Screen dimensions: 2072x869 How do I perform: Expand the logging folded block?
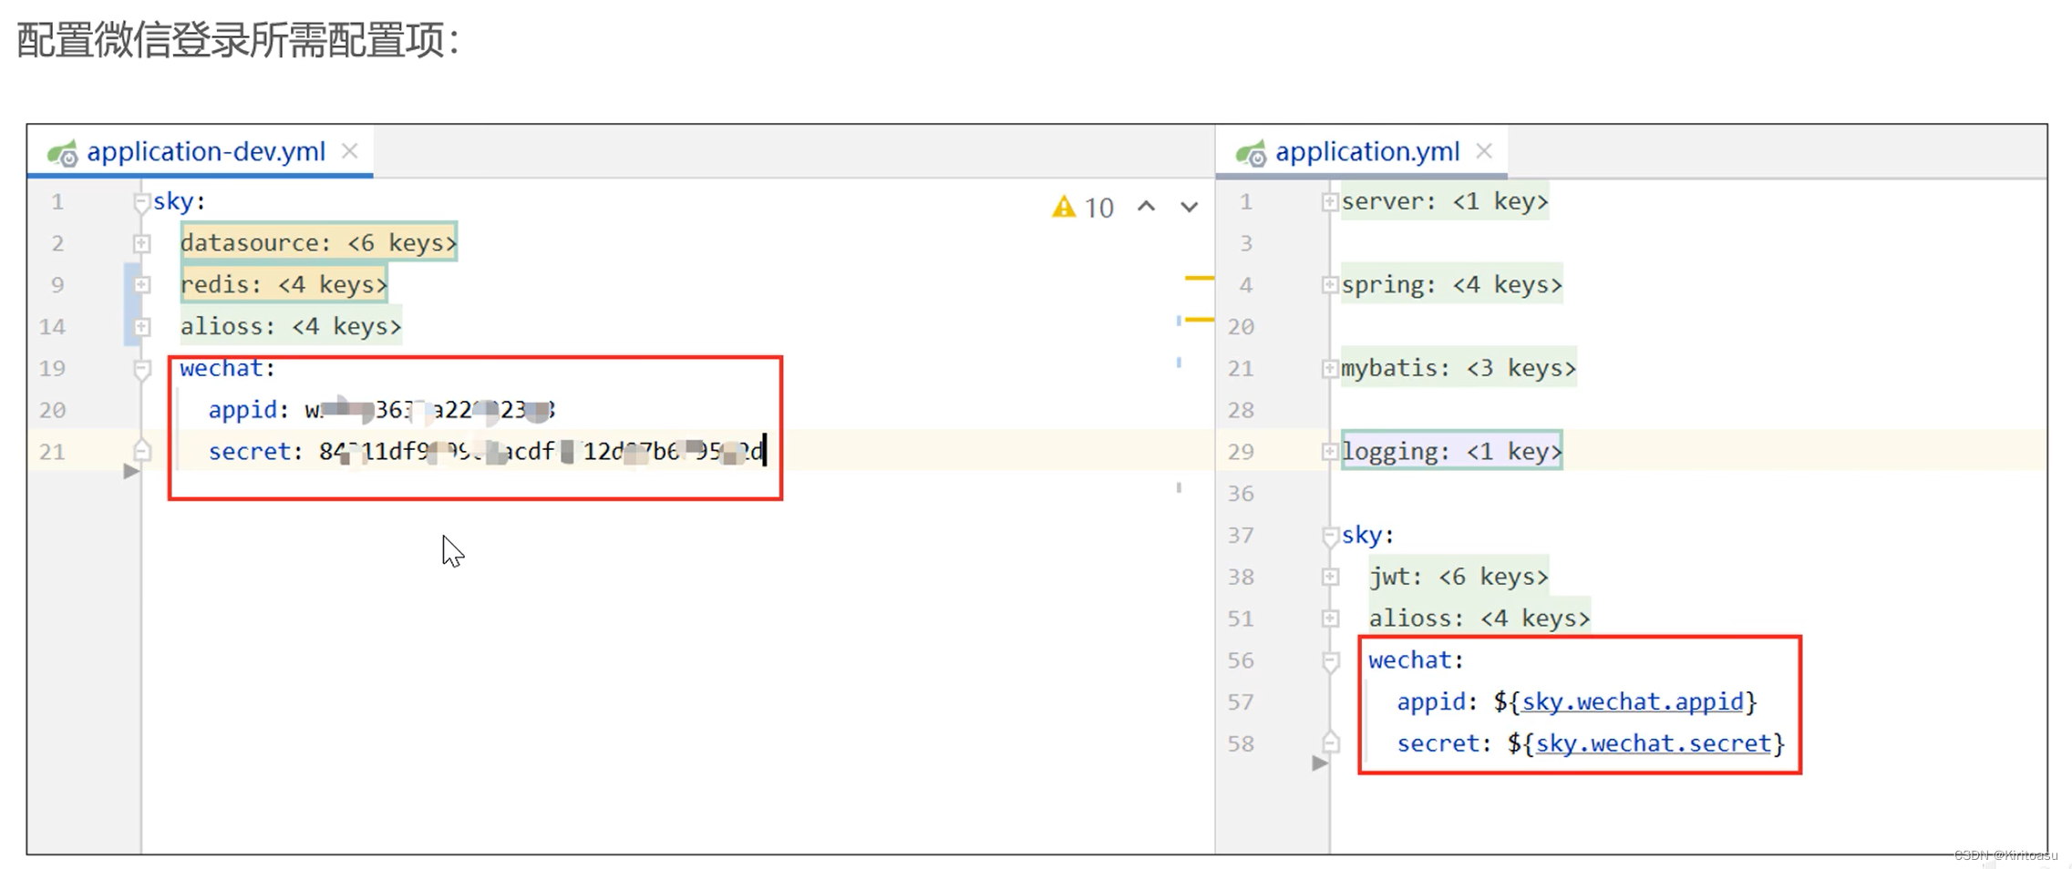point(1330,452)
